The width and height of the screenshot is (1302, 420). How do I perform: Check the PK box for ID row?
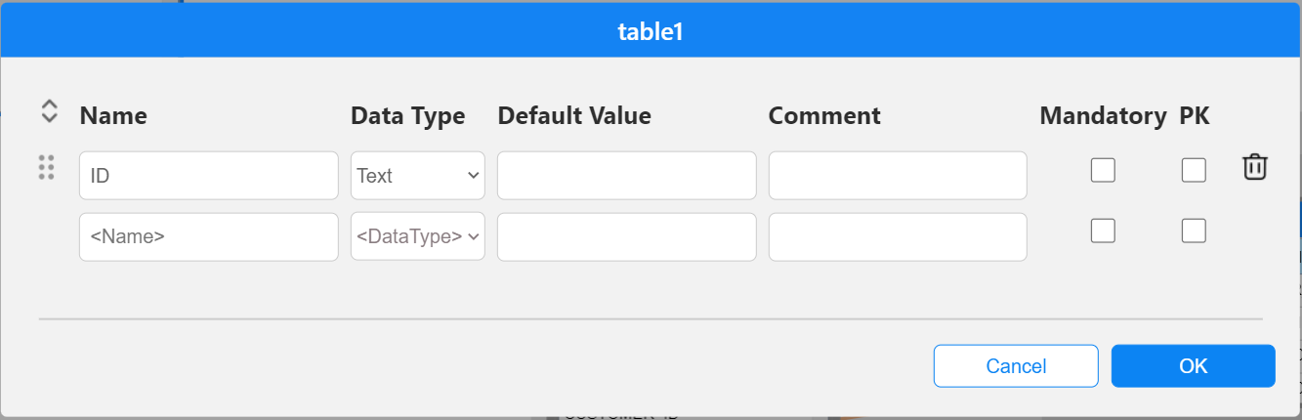[1194, 170]
